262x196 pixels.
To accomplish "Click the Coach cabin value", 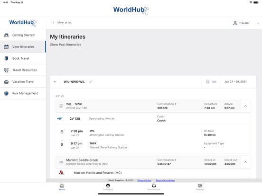I will (x=161, y=121).
